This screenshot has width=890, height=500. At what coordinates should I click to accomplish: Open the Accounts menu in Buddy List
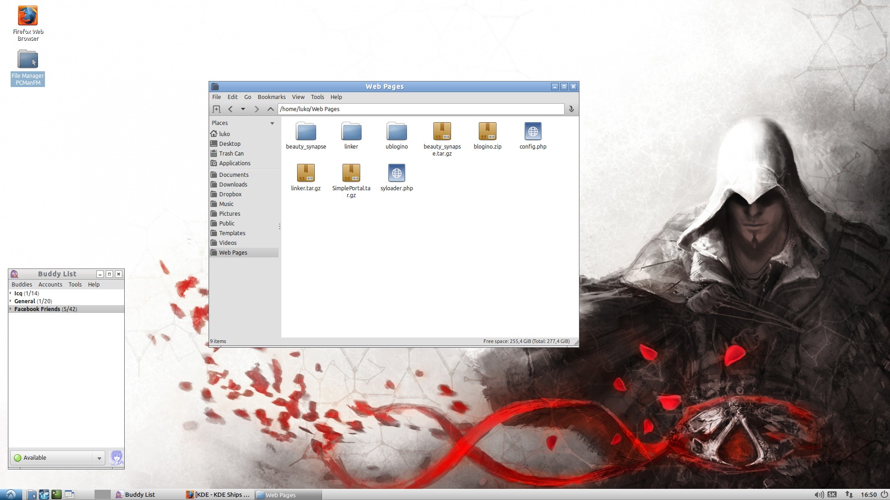click(x=50, y=285)
